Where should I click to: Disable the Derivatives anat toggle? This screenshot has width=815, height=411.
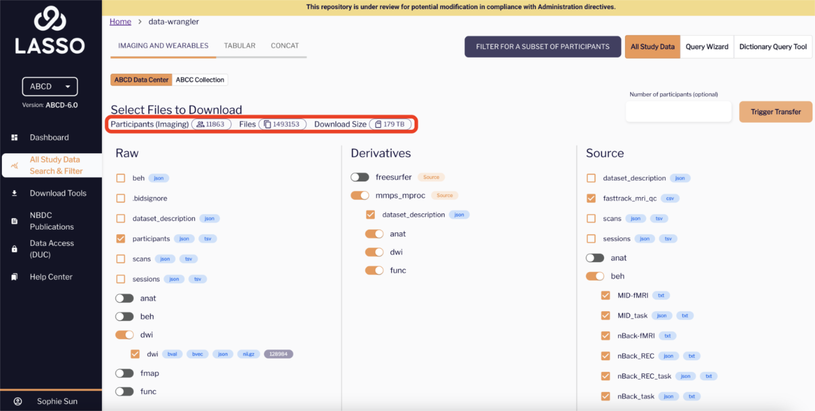[374, 234]
